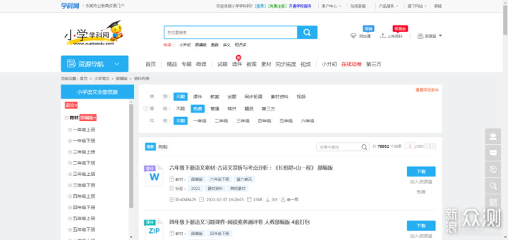Click the 小学学科网 mascot logo
Image resolution: width=508 pixels, height=240 pixels.
pos(93,33)
